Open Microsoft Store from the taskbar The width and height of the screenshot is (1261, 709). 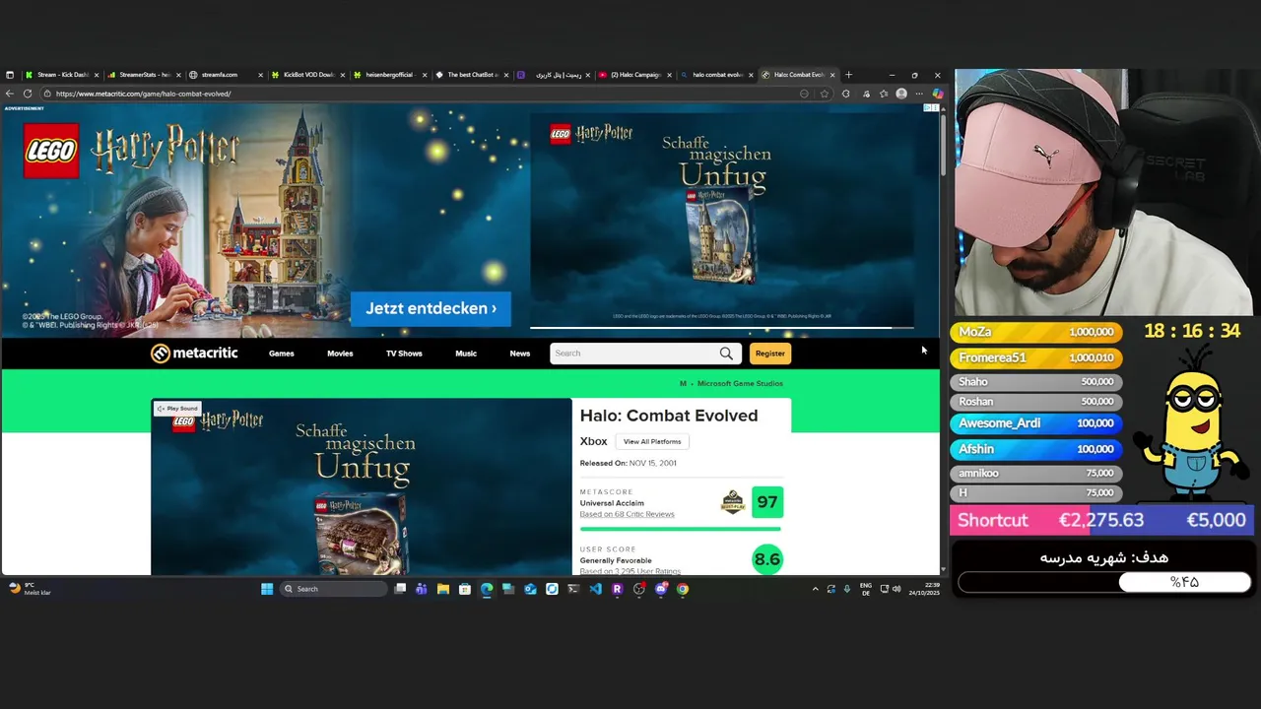pos(465,589)
